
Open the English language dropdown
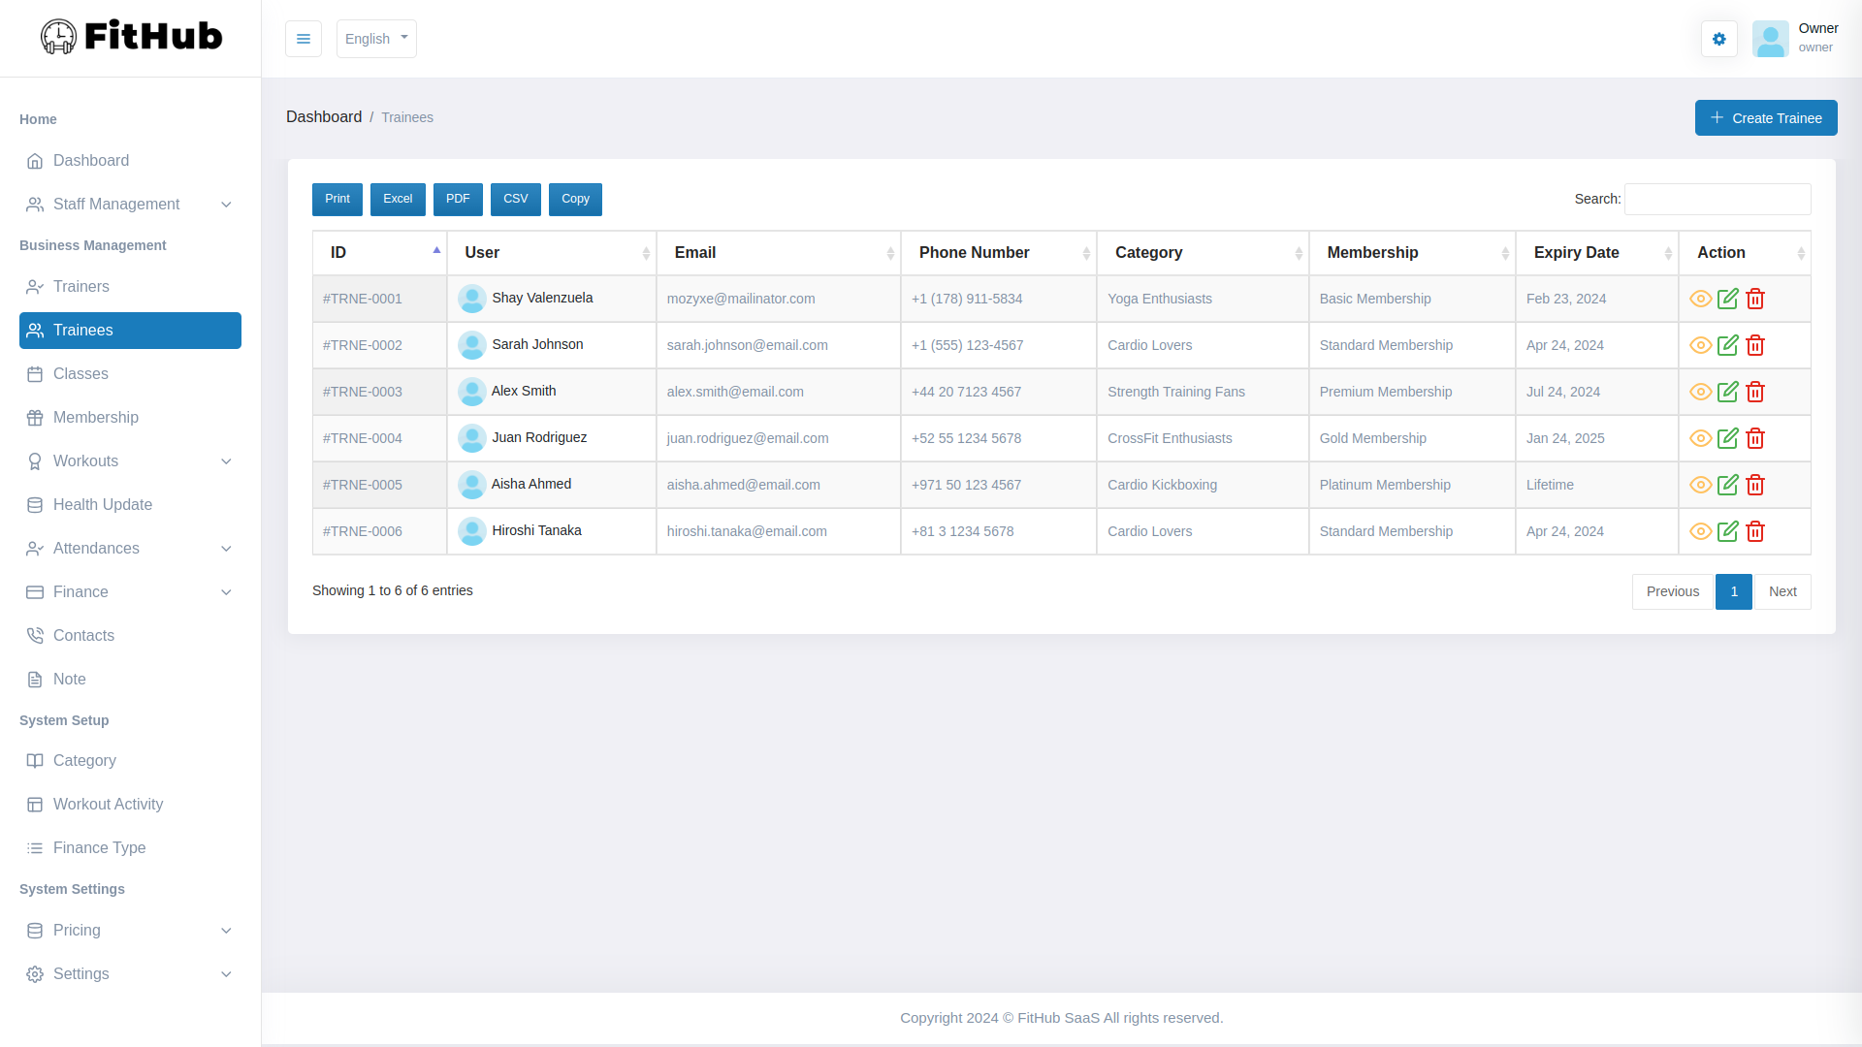point(376,39)
